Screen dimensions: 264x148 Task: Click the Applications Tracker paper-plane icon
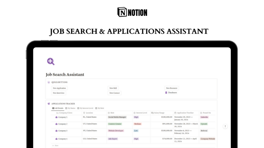[x=49, y=104]
